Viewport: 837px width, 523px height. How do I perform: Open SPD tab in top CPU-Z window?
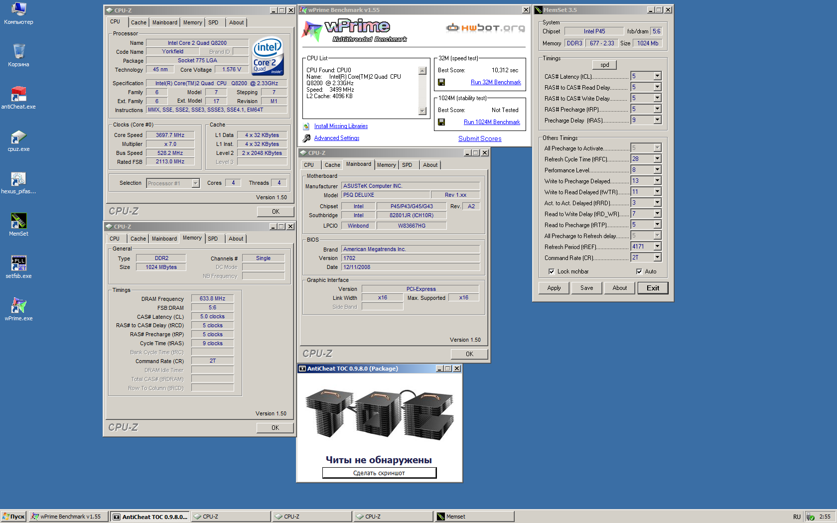click(x=213, y=22)
